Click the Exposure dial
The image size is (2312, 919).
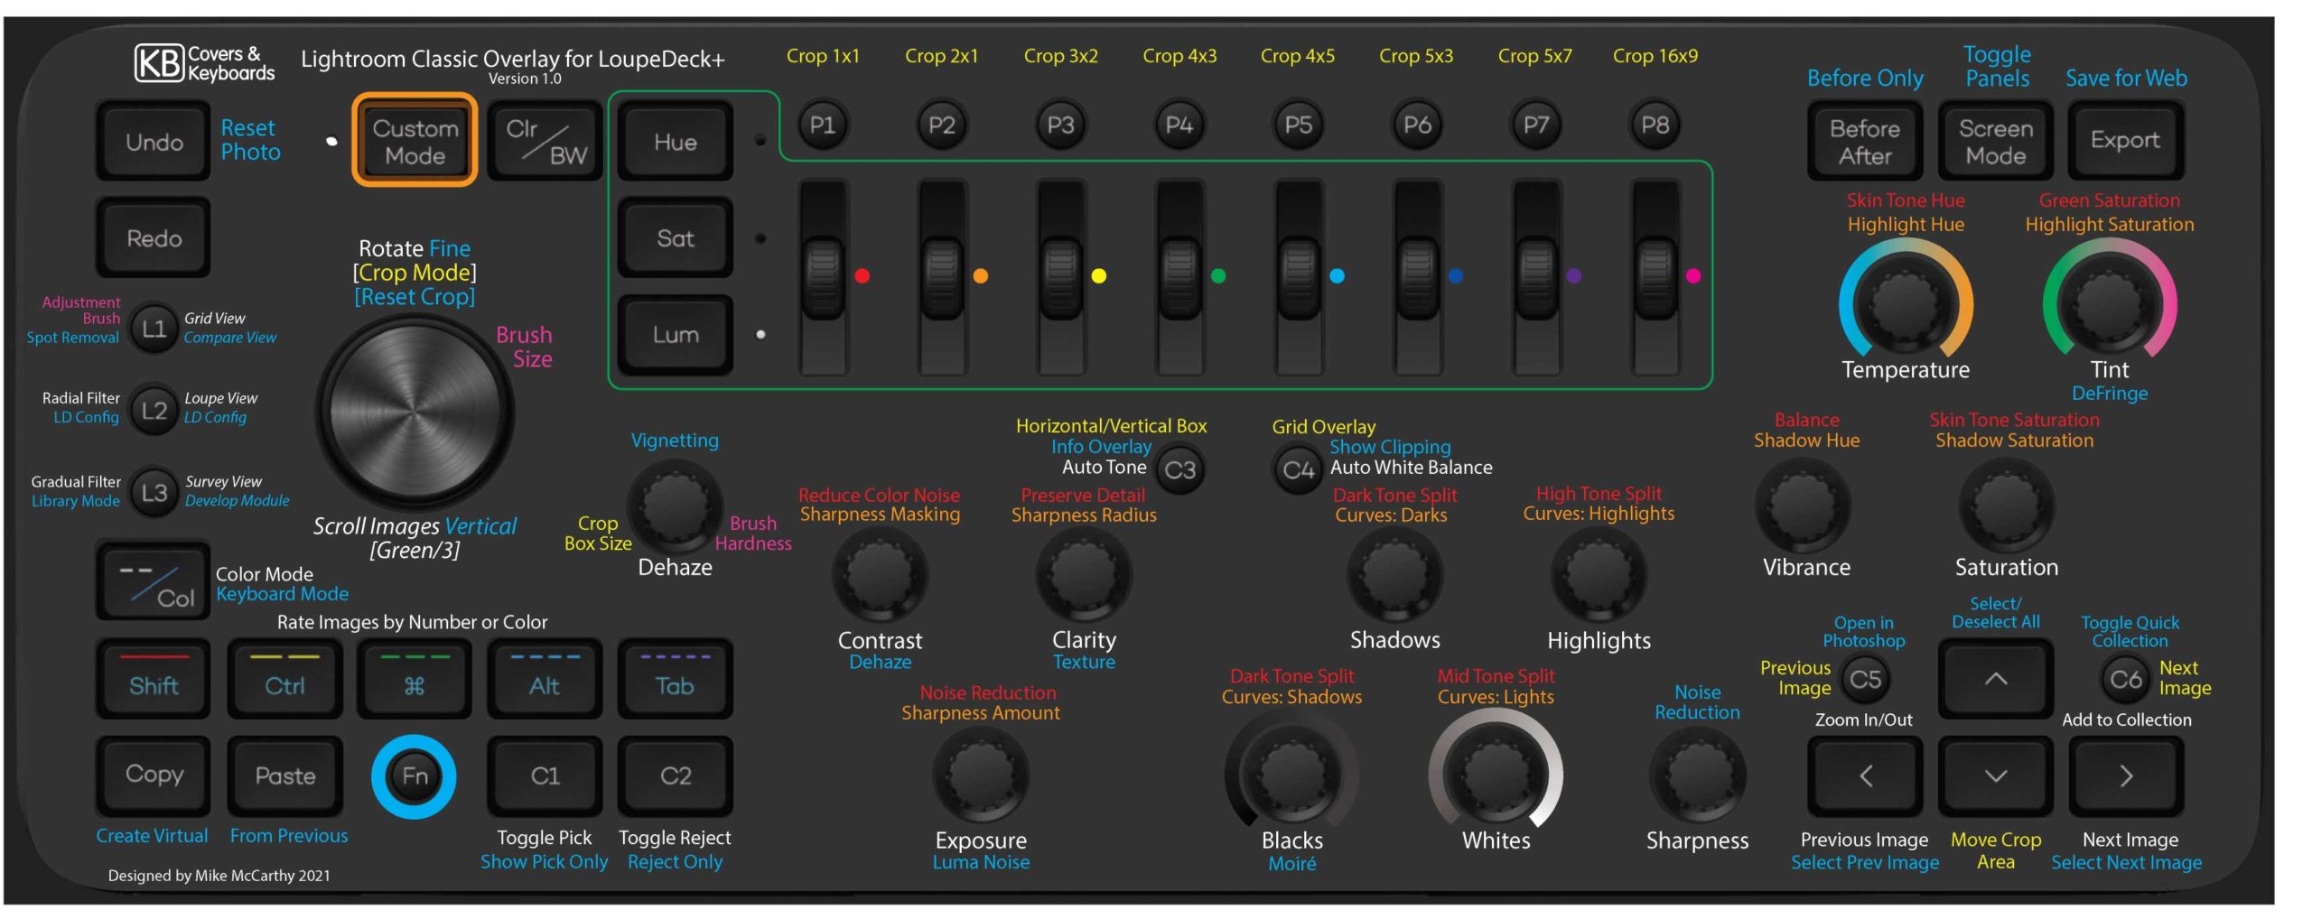point(981,775)
